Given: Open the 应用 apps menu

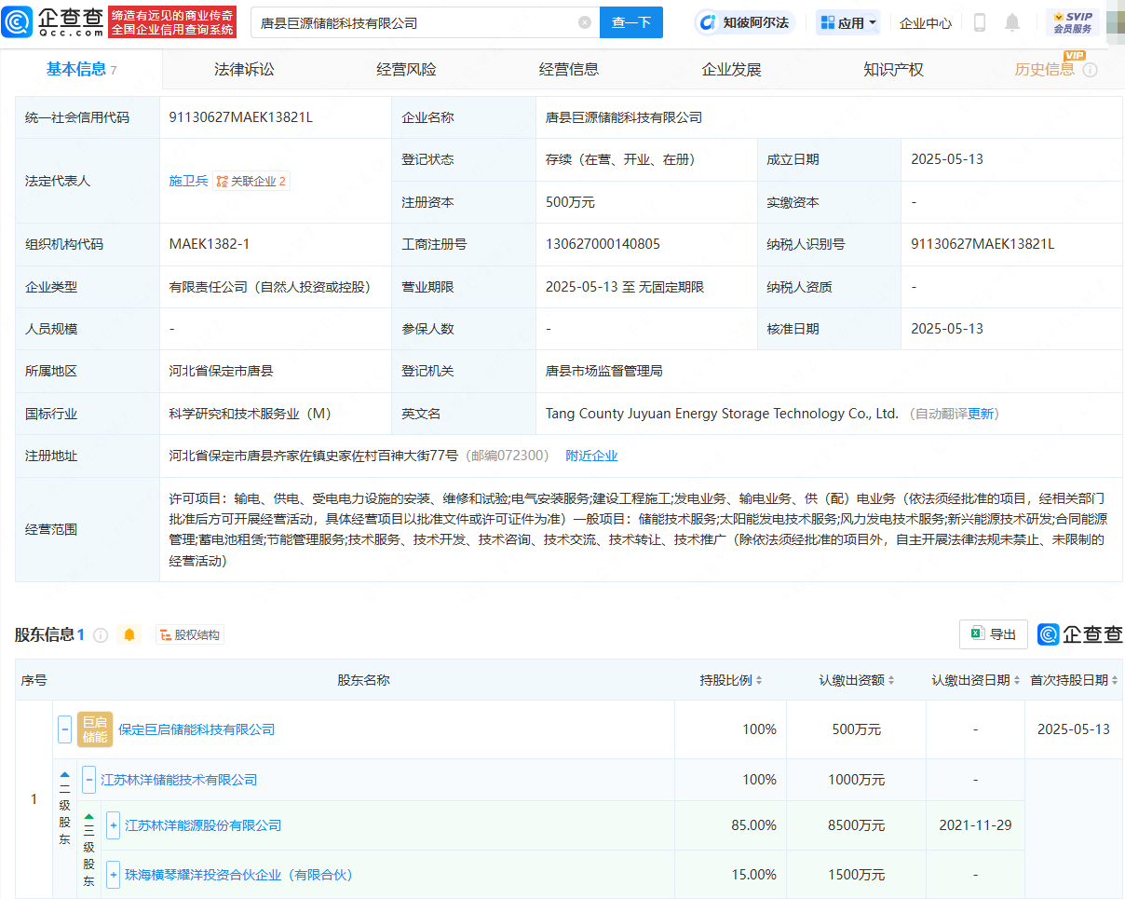Looking at the screenshot, I should [847, 21].
